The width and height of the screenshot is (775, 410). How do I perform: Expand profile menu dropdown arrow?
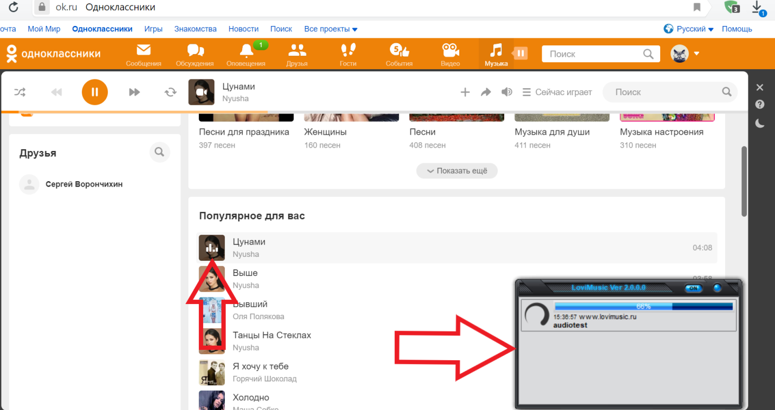tap(696, 54)
